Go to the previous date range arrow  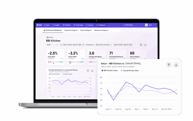click(x=61, y=45)
